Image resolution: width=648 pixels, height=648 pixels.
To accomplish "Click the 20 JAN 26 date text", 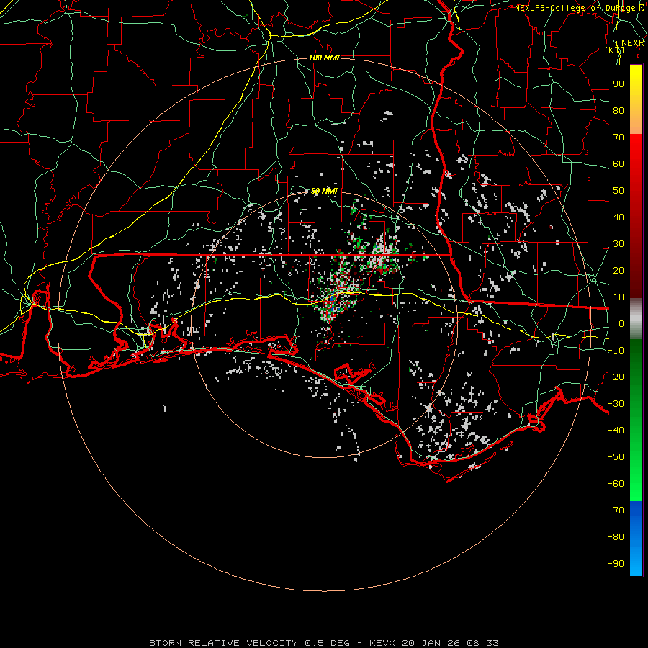I will coord(431,643).
